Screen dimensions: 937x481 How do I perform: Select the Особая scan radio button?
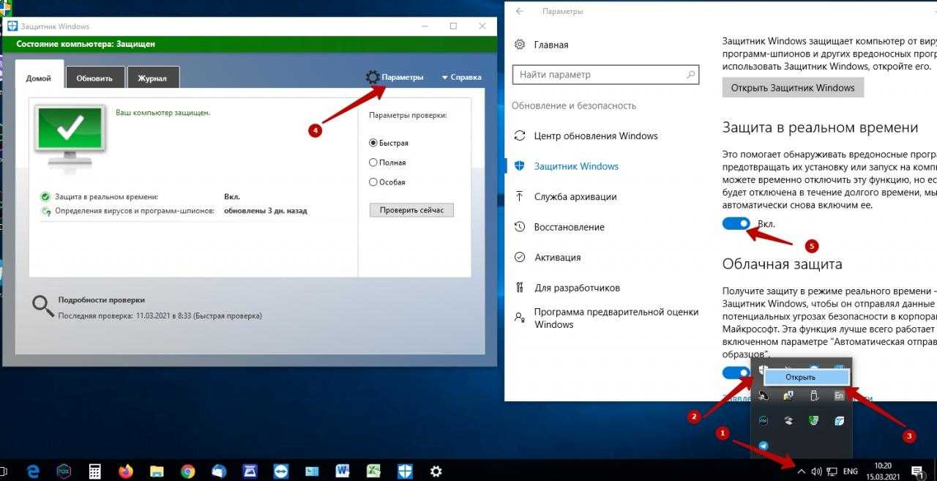373,182
